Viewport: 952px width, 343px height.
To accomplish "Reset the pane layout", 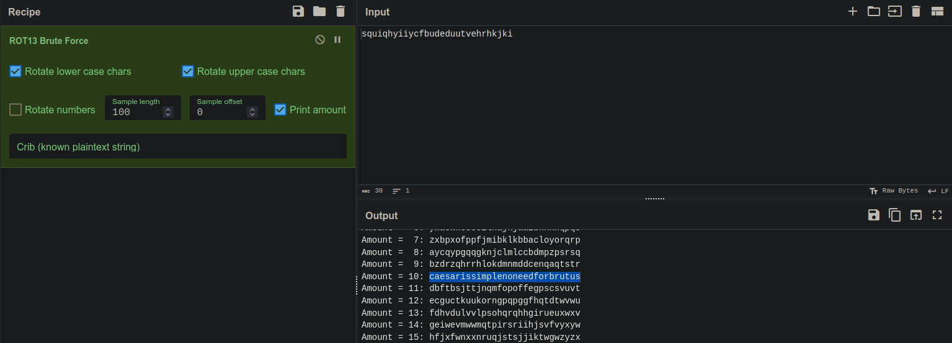I will pyautogui.click(x=937, y=11).
